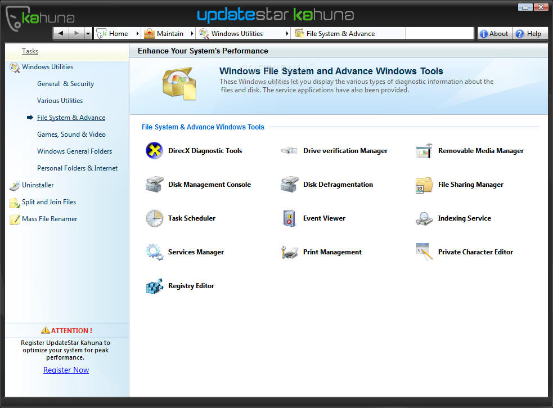Click the Help question mark icon
The image size is (553, 408).
519,34
